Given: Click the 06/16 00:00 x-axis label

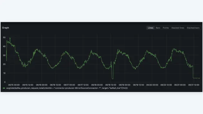Looking at the screenshot, I should coord(42,85).
